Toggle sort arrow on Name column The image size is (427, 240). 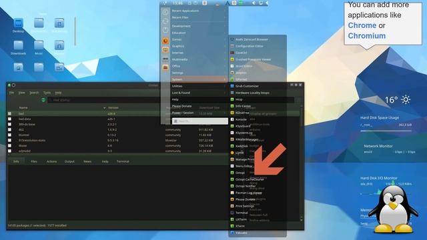104,108
